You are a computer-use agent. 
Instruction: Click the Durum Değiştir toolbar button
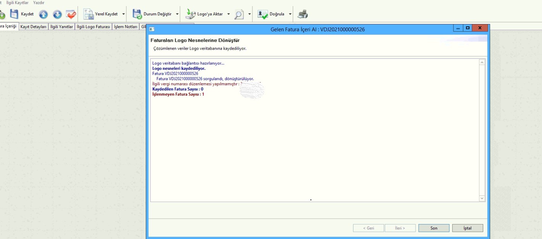point(152,14)
